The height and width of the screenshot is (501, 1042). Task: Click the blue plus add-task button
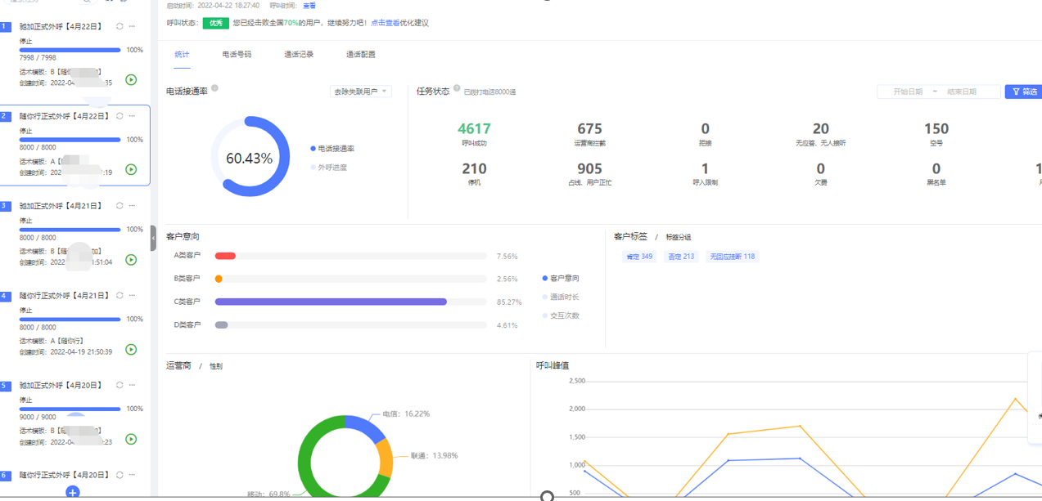point(73,492)
